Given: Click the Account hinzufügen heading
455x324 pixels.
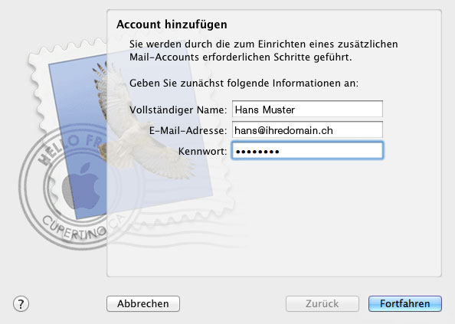Looking at the screenshot, I should 172,25.
